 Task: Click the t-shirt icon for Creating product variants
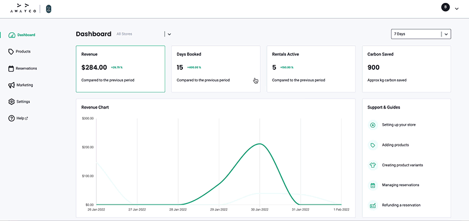[x=373, y=165]
